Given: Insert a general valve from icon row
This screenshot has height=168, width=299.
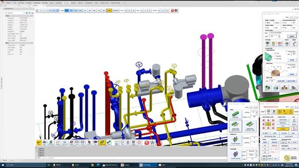Looking at the screenshot, I should (285, 88).
